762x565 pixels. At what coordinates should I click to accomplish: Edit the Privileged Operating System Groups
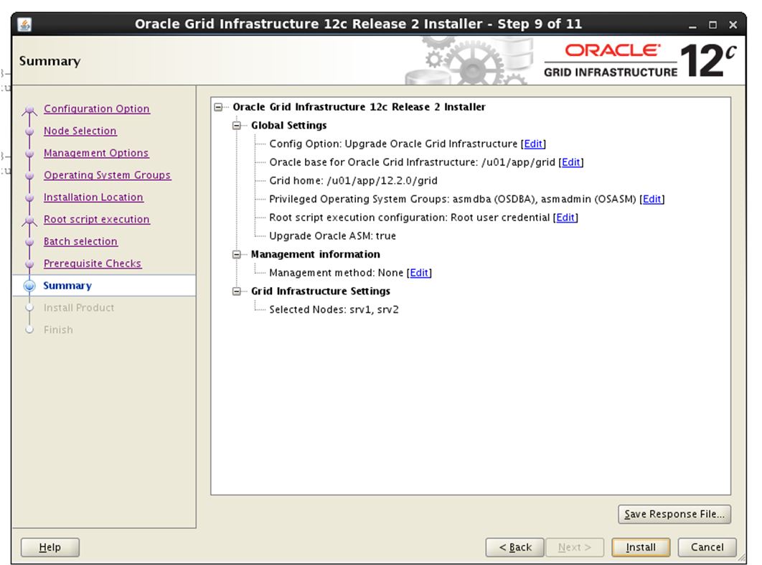click(x=652, y=199)
